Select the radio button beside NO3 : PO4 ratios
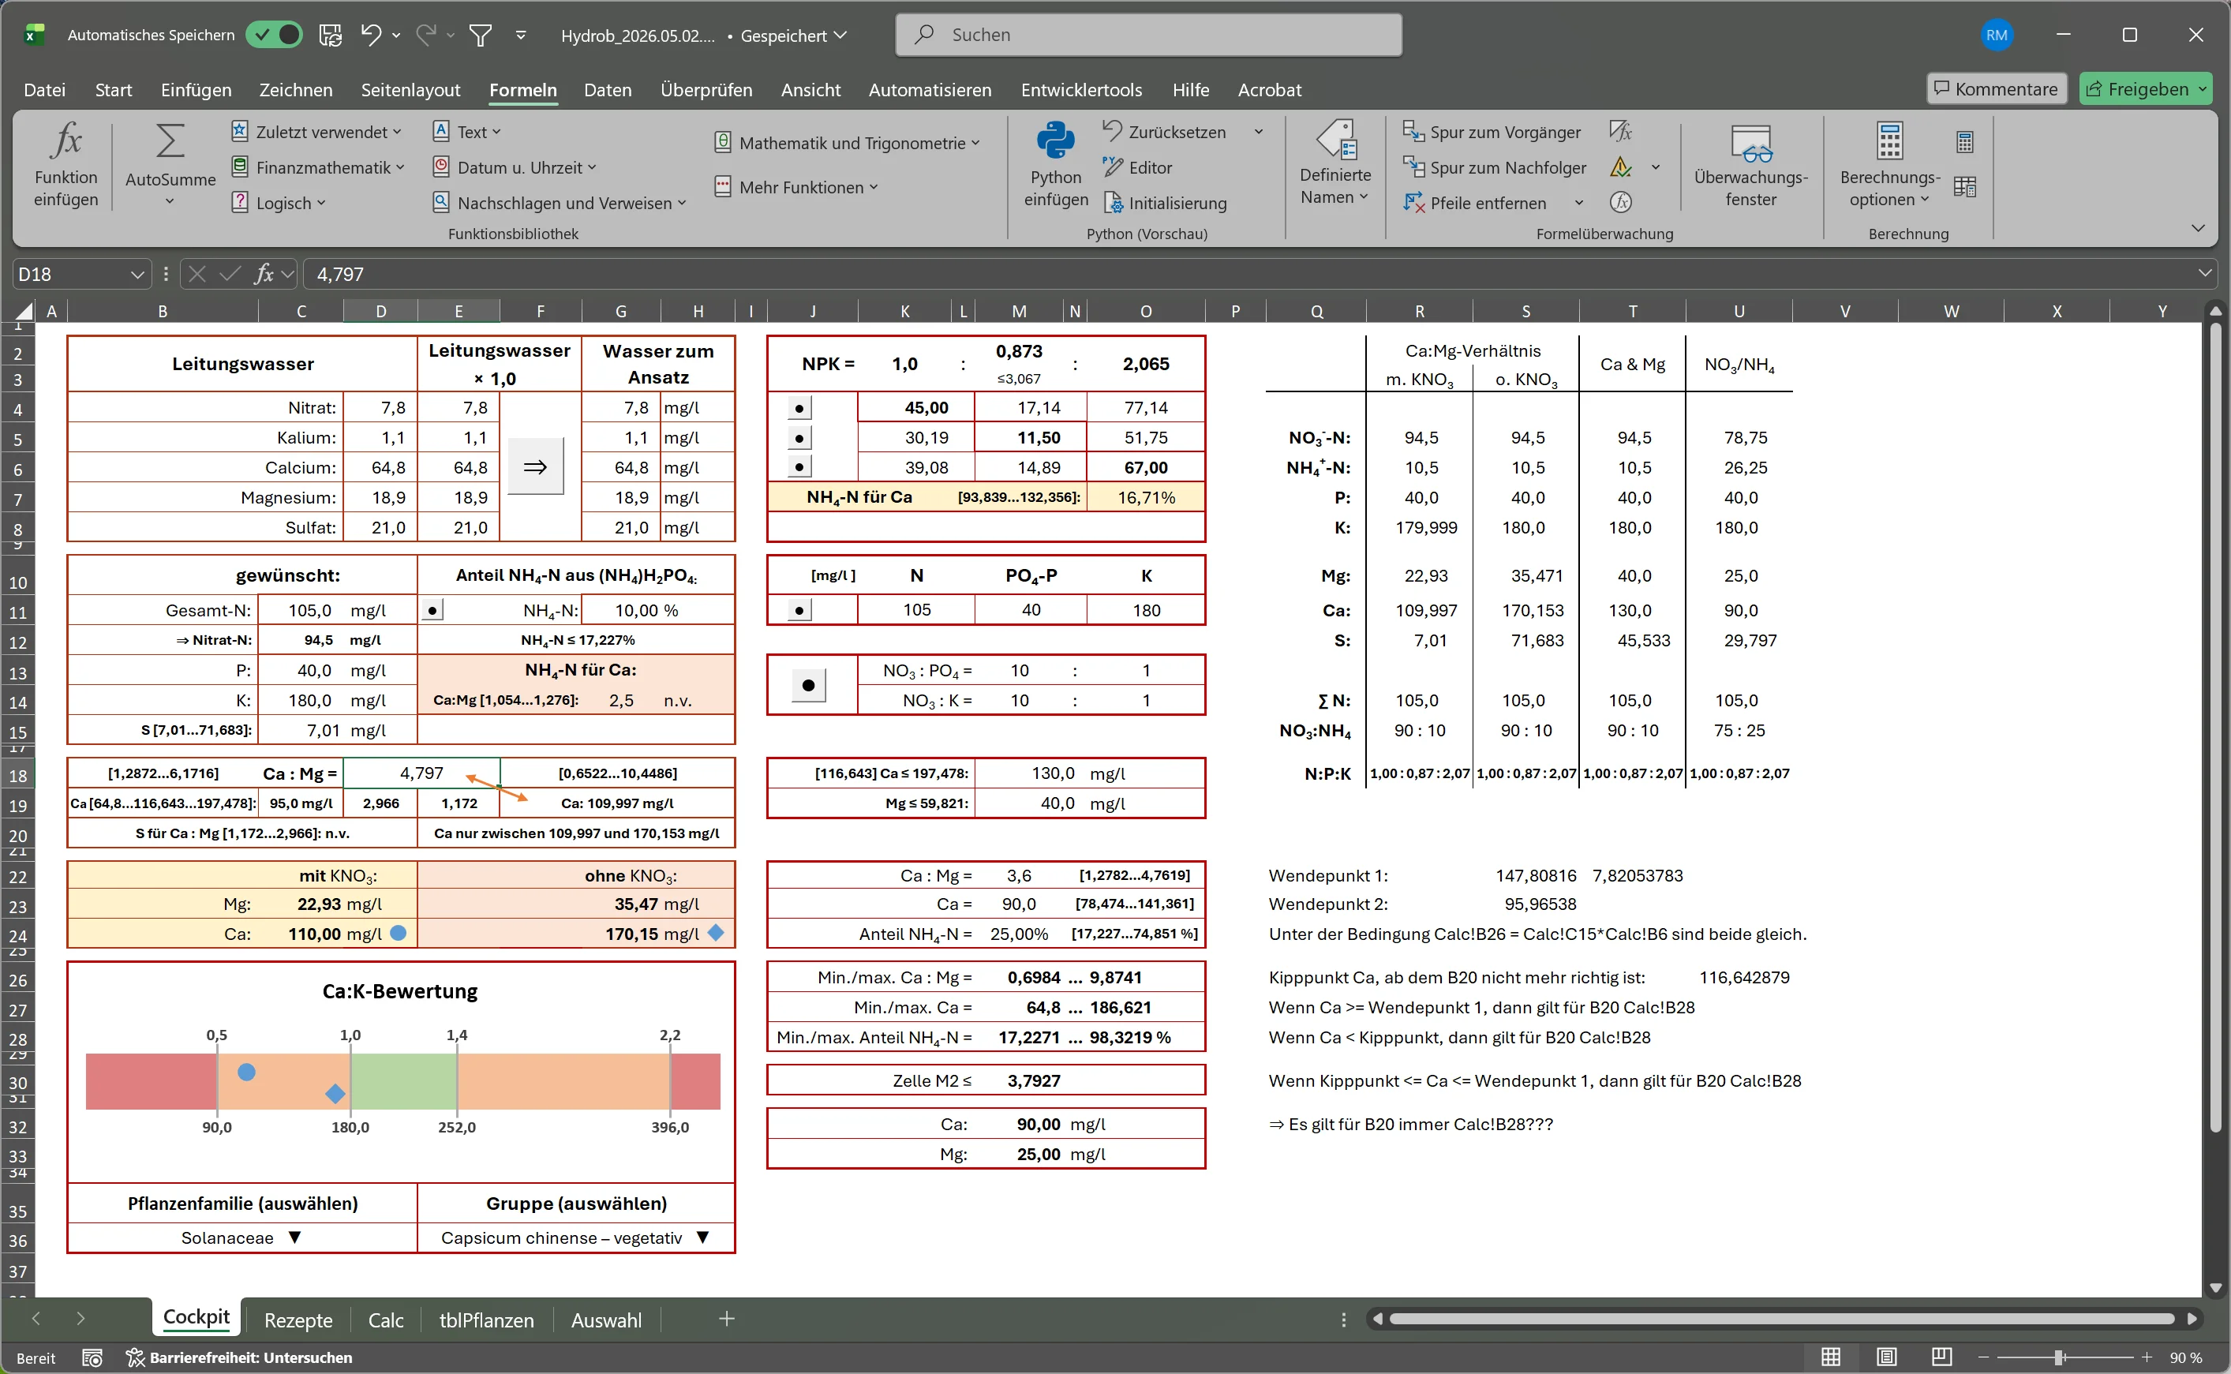 pyautogui.click(x=808, y=684)
